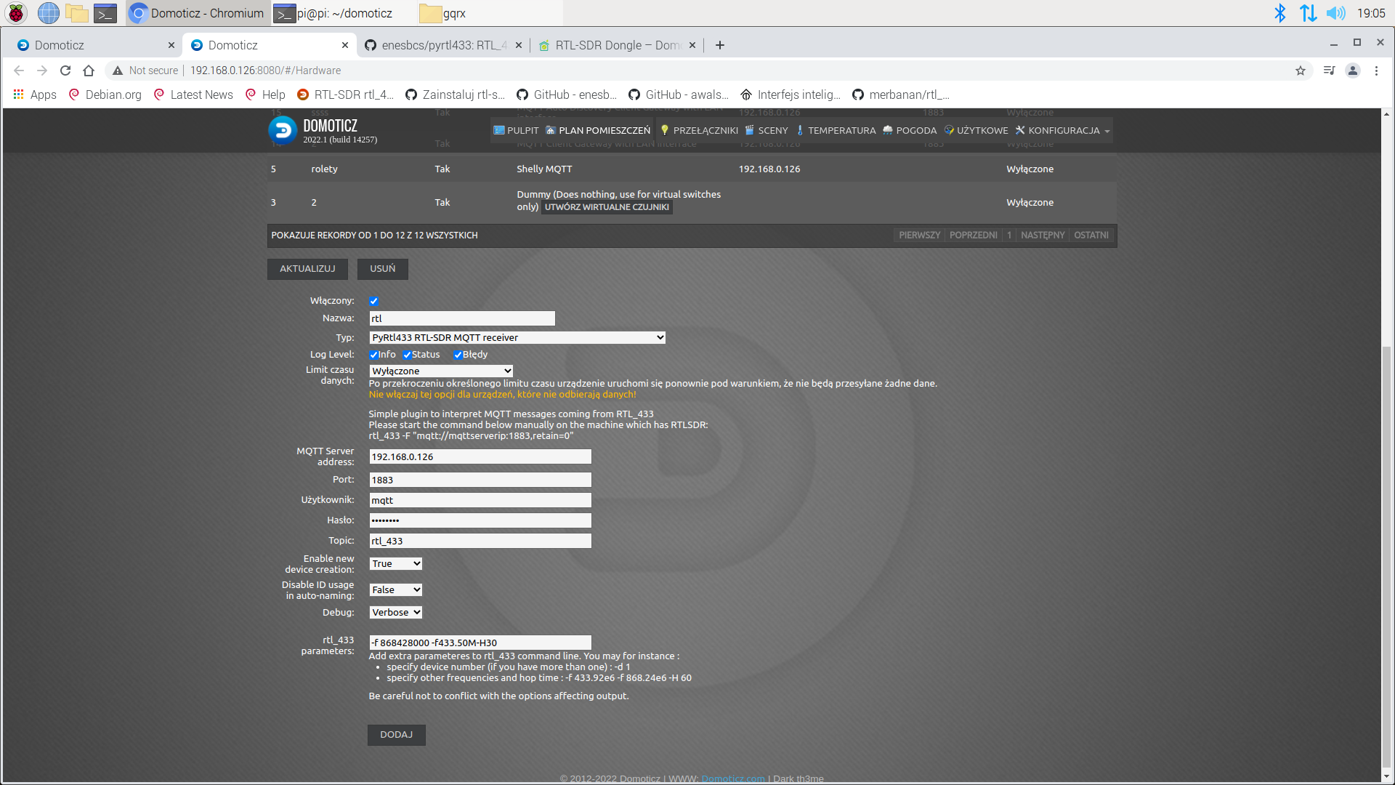Click the Not secure warning icon

(118, 71)
